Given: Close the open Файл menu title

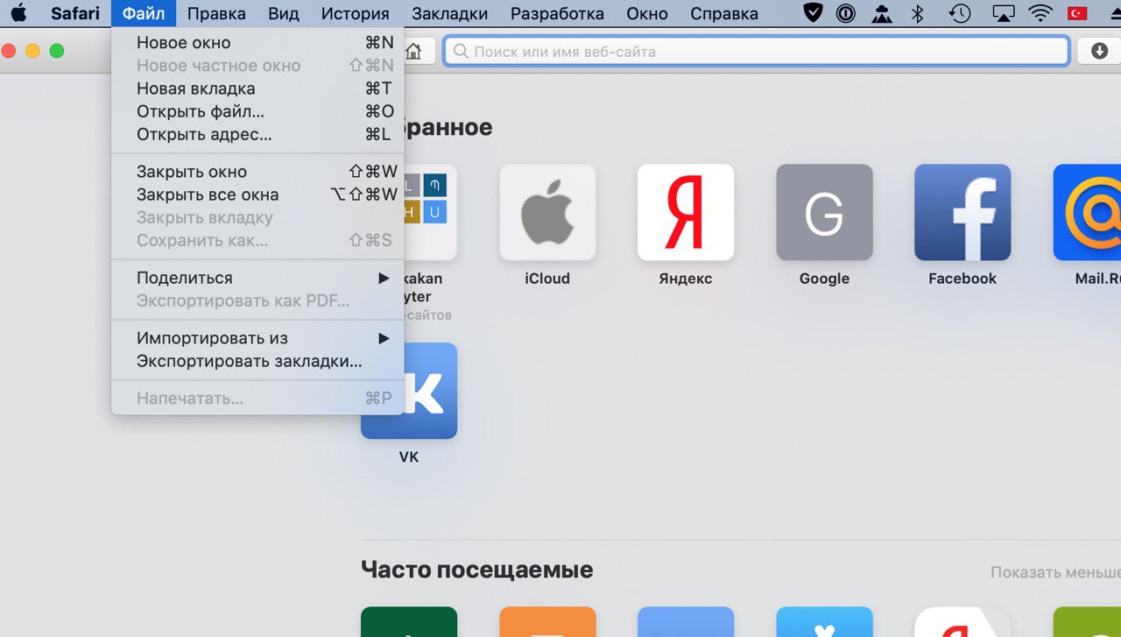Looking at the screenshot, I should pyautogui.click(x=144, y=13).
